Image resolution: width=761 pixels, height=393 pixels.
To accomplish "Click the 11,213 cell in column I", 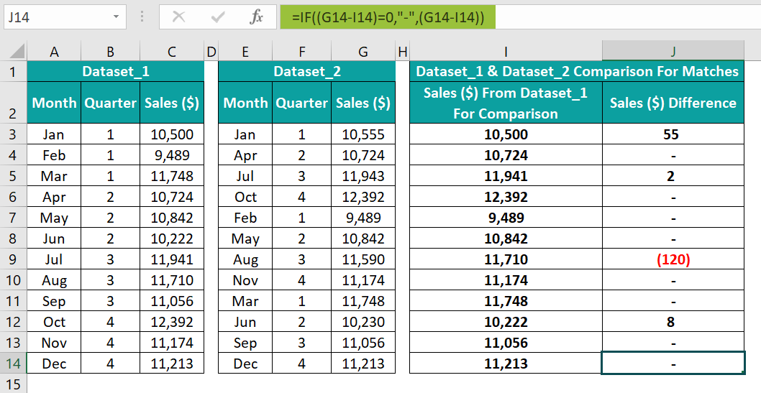I will coord(506,363).
